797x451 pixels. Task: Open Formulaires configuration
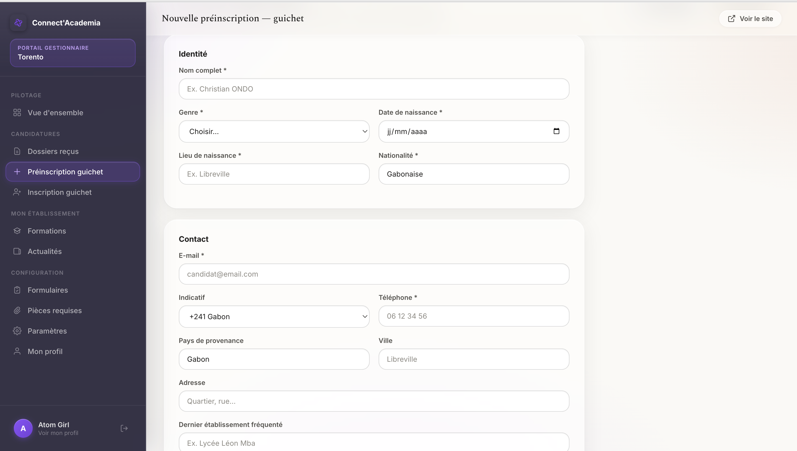[x=73, y=290]
